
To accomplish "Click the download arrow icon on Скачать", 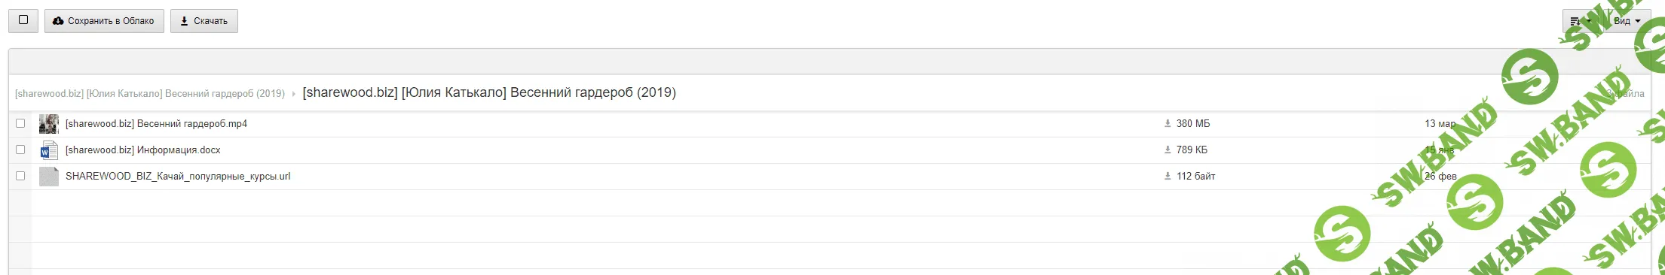I will (x=185, y=21).
